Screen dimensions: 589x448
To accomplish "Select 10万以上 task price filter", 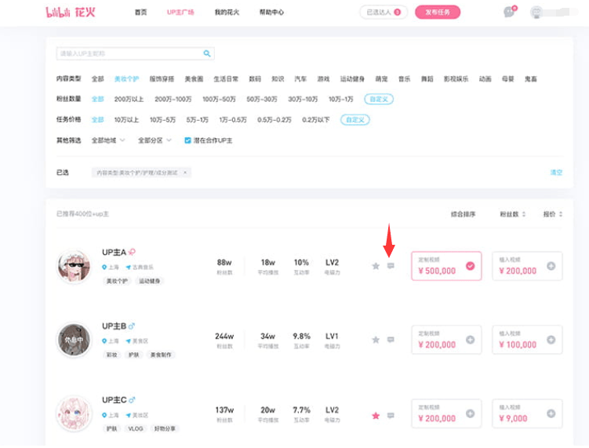I will (126, 120).
